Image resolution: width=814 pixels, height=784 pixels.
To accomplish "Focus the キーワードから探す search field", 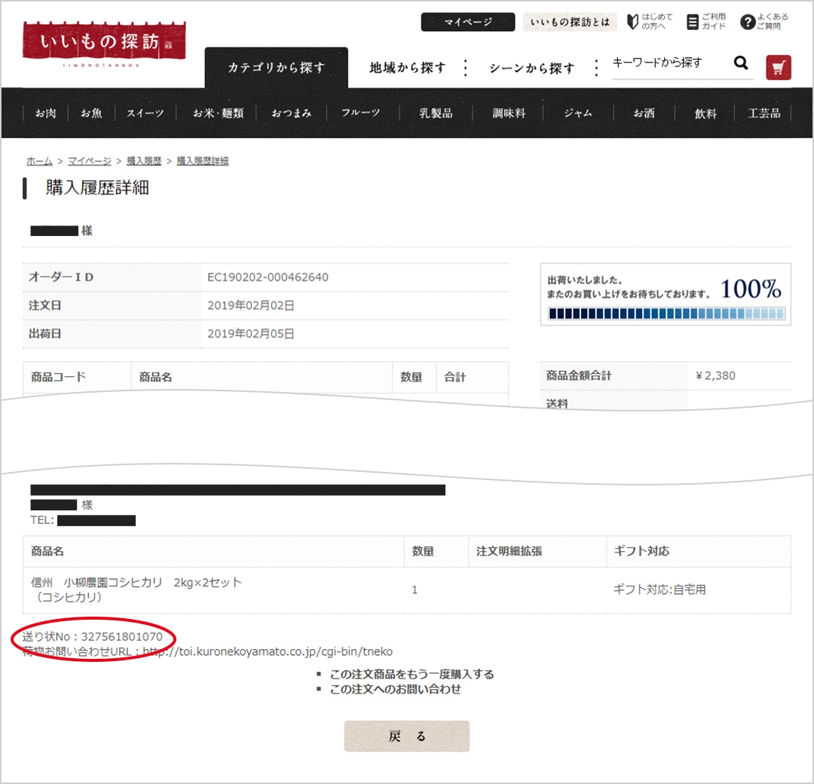I will [669, 63].
